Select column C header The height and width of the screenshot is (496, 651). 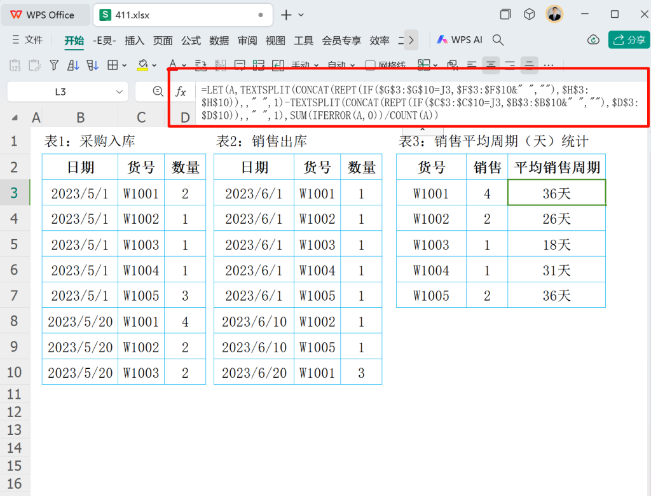pos(141,118)
